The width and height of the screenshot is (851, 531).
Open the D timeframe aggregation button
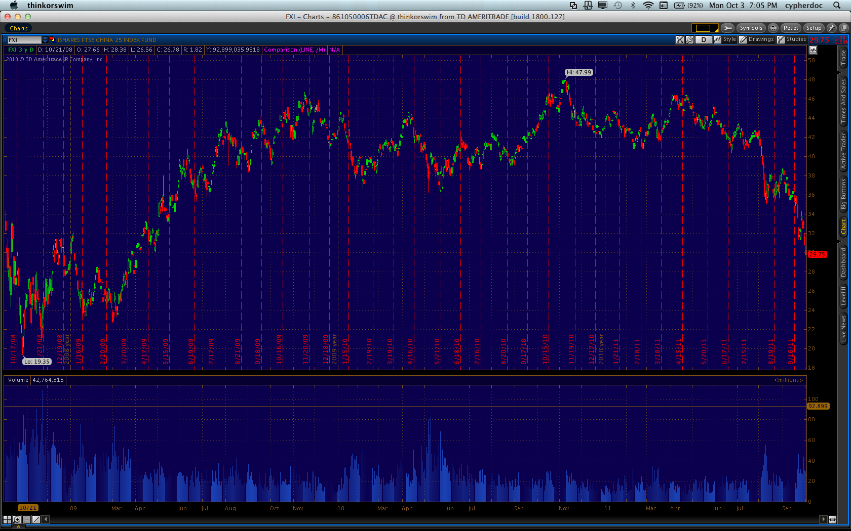[703, 39]
